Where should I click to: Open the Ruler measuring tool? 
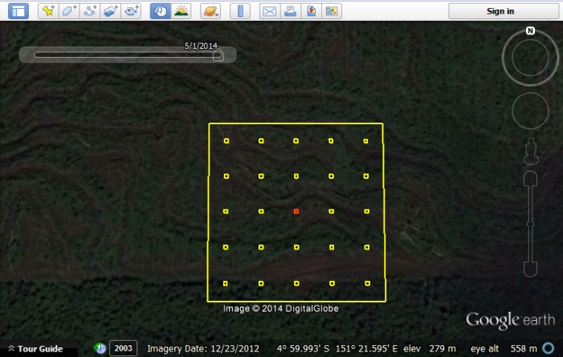[x=240, y=11]
